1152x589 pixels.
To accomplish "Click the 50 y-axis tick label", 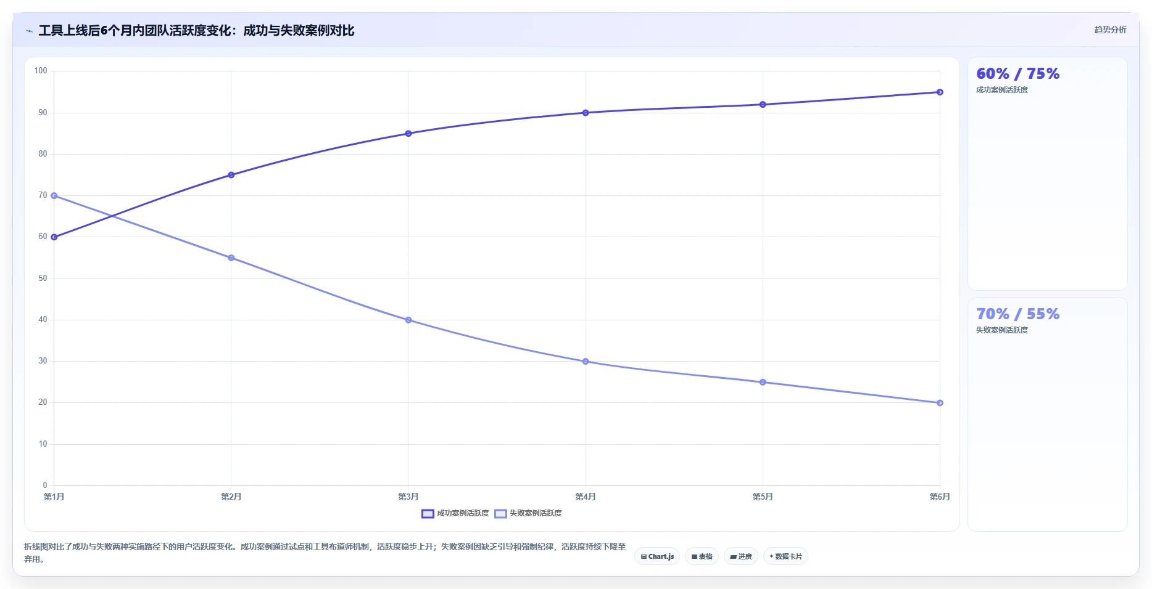I will 43,278.
